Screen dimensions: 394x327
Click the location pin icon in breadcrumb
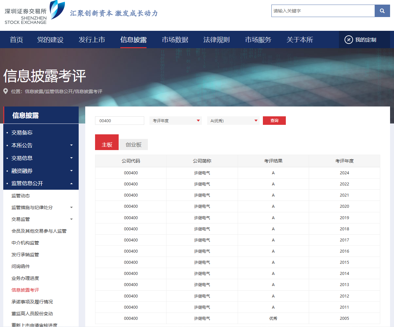[6, 91]
